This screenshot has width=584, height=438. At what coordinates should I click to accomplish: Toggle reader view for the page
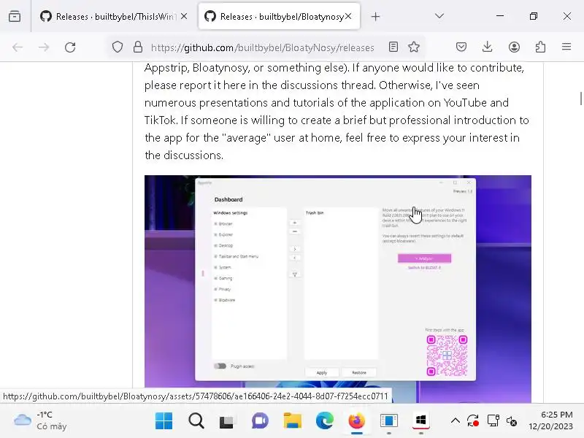pos(393,47)
